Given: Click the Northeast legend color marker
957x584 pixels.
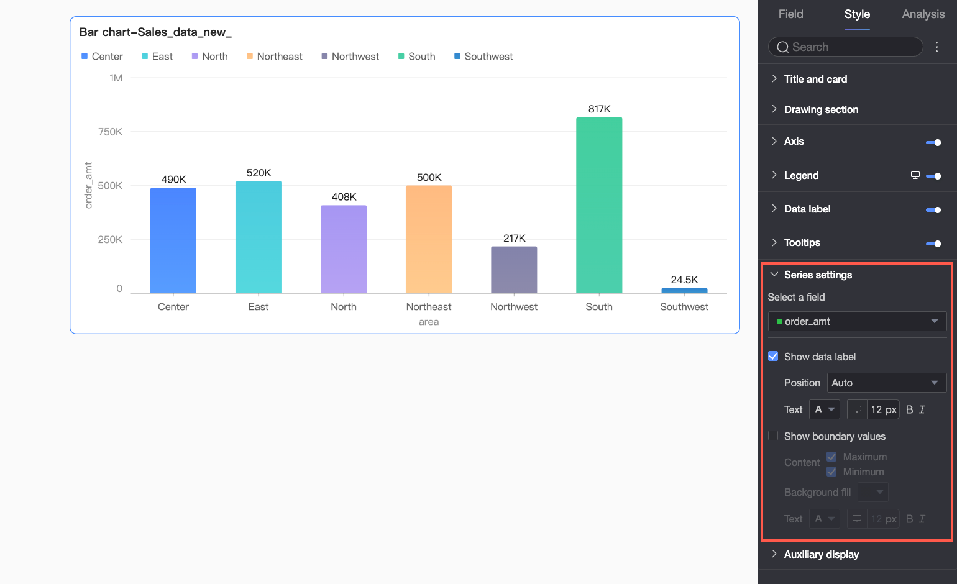Looking at the screenshot, I should (250, 57).
